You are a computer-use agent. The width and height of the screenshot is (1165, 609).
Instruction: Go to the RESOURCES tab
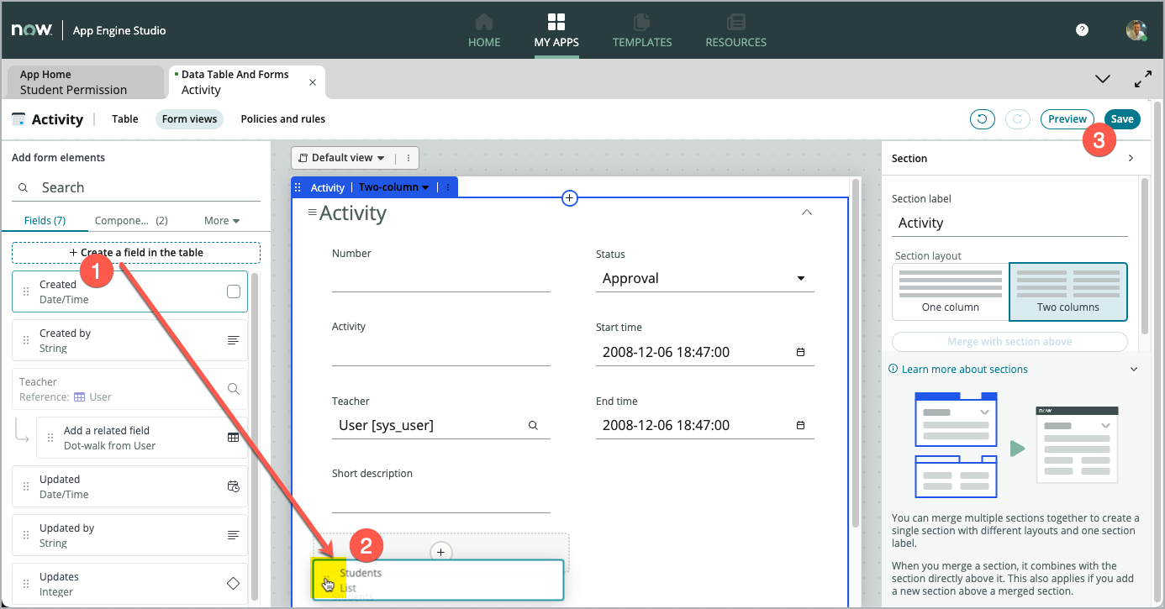coord(735,31)
